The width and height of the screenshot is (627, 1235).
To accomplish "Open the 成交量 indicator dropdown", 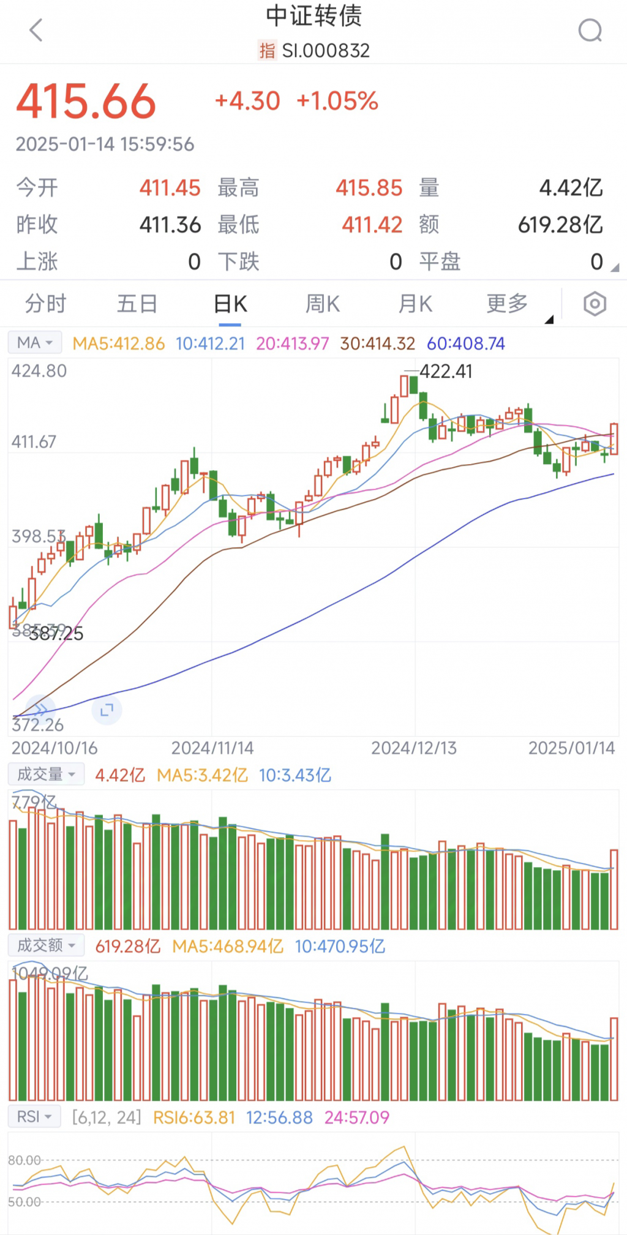I will (x=46, y=775).
